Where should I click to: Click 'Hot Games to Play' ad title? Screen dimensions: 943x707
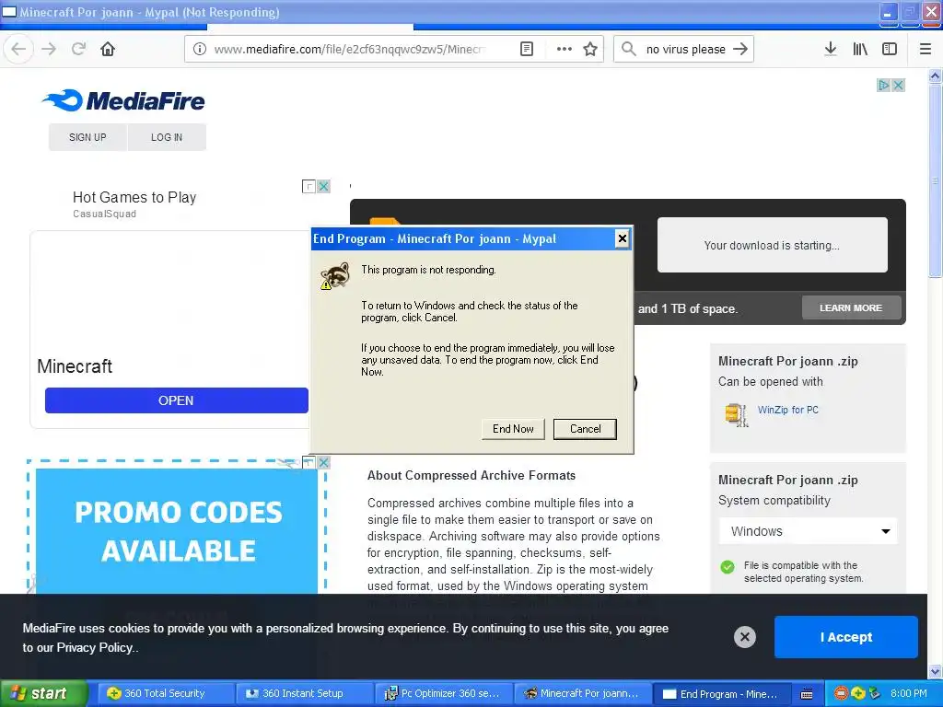tap(134, 197)
